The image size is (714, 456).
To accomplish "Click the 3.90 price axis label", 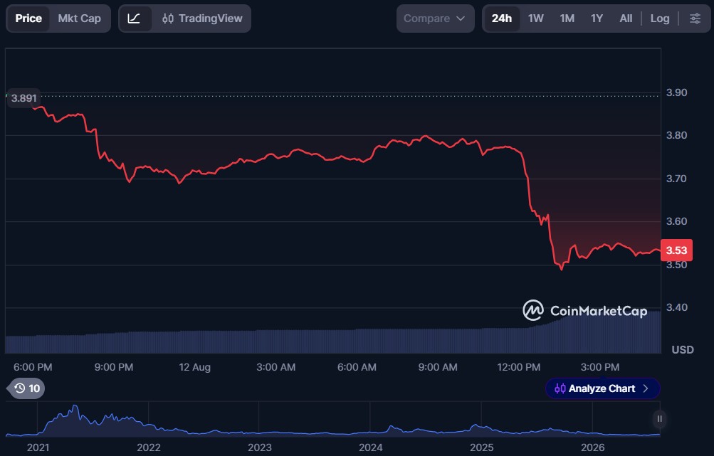I will 676,92.
